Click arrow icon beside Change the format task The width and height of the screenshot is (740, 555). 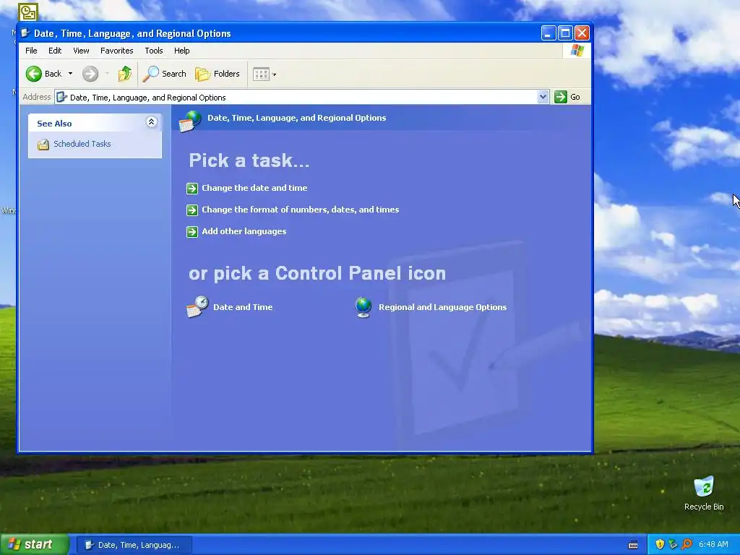coord(192,210)
